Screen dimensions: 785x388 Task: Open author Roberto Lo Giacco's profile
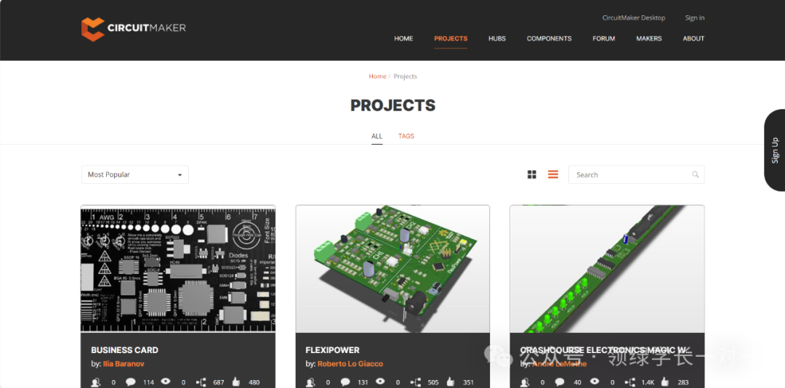pyautogui.click(x=350, y=364)
